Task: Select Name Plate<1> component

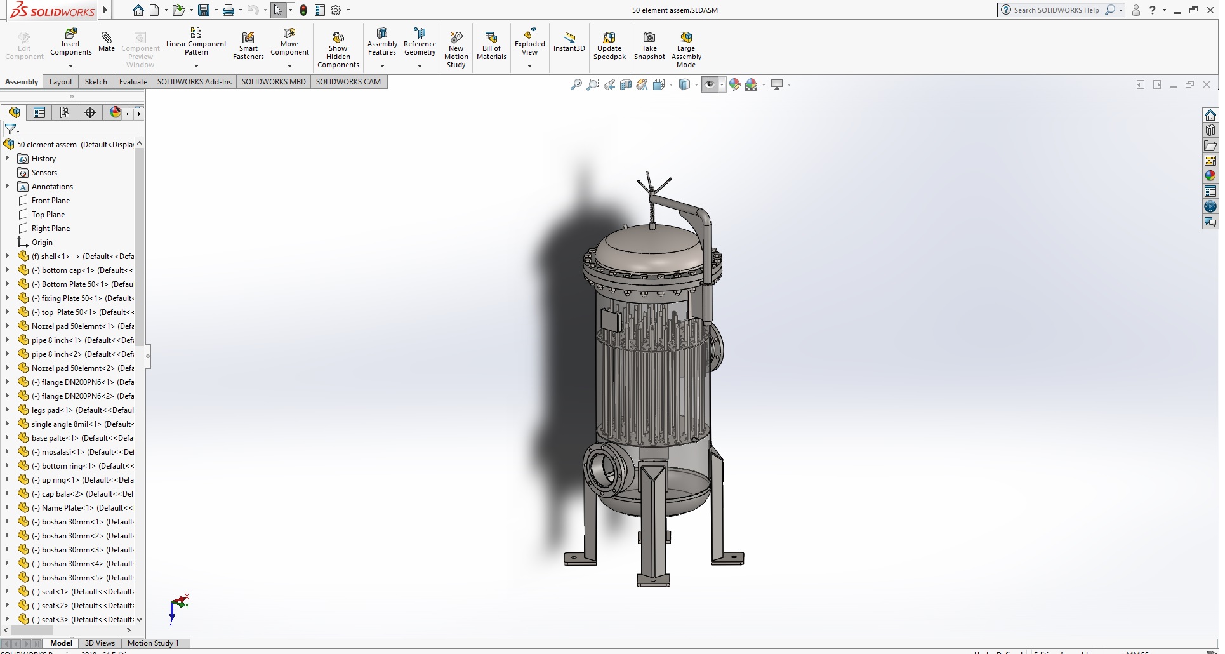Action: [82, 508]
